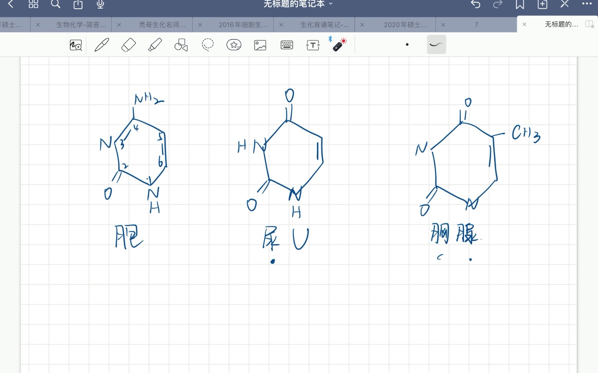The image size is (598, 373).
Task: Open the search tool
Action: tap(56, 4)
